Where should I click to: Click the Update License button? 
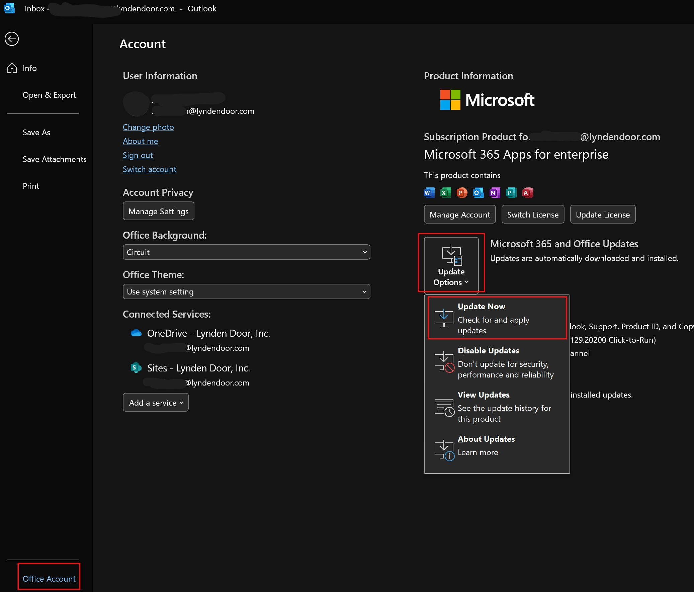[603, 215]
